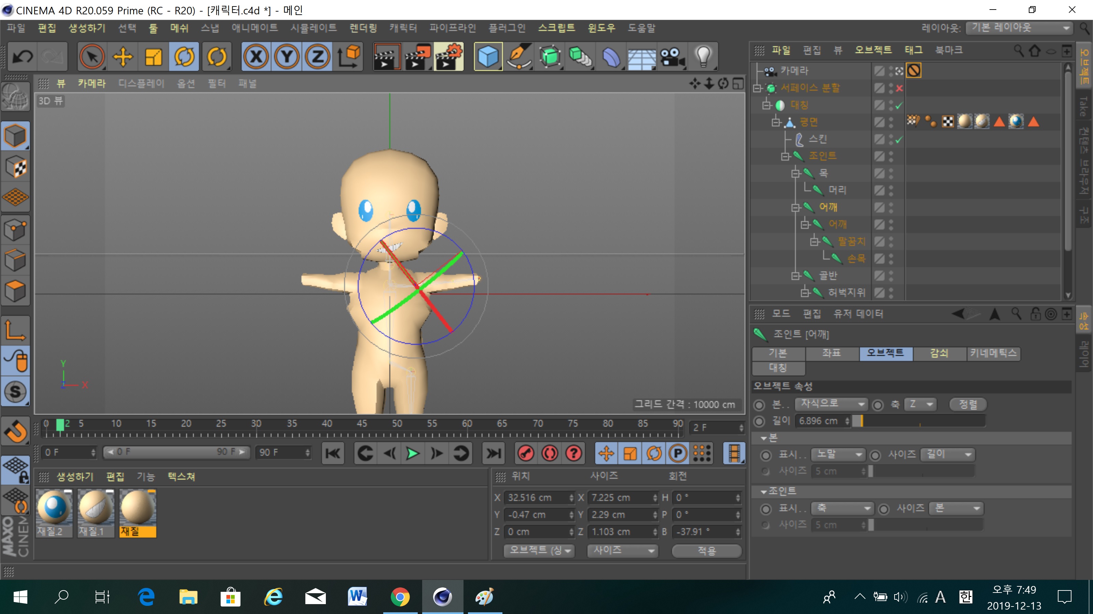Select Texture mode checkered cube icon

(15, 166)
